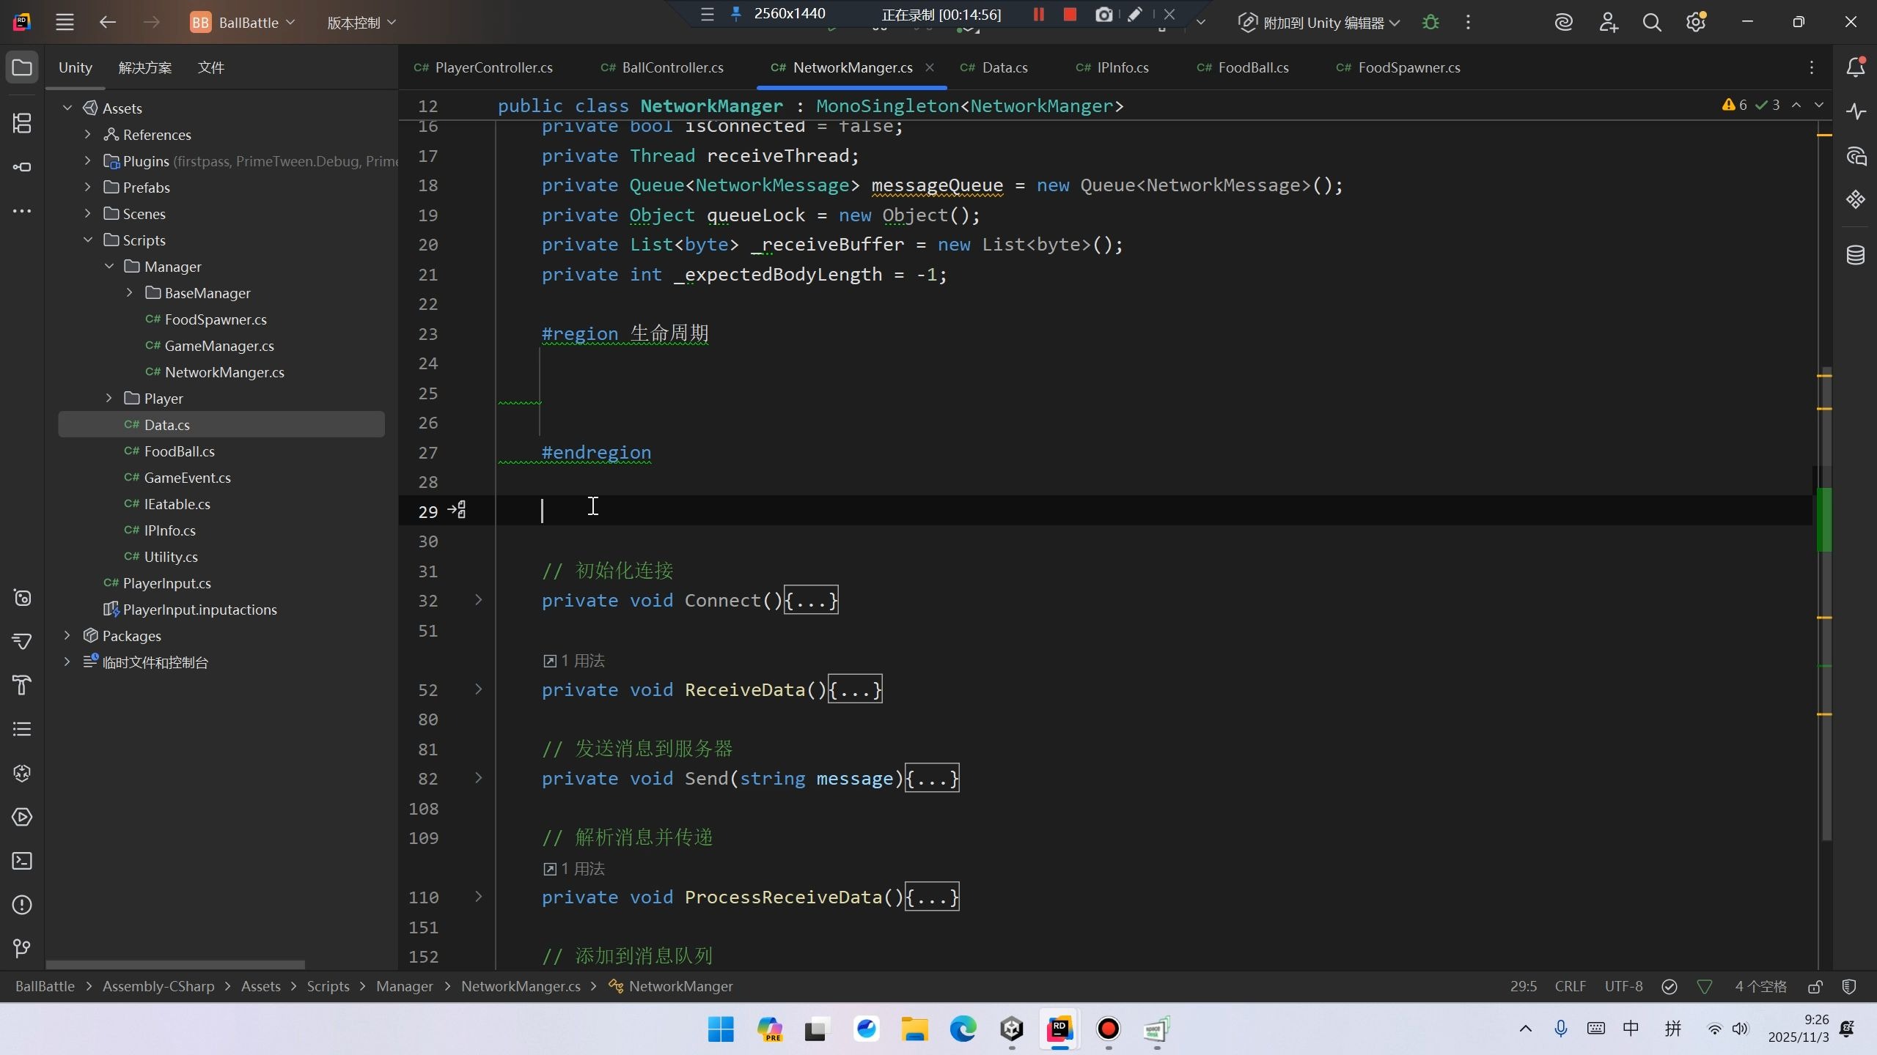Open the Terminal tool window
The image size is (1877, 1055).
pyautogui.click(x=22, y=861)
